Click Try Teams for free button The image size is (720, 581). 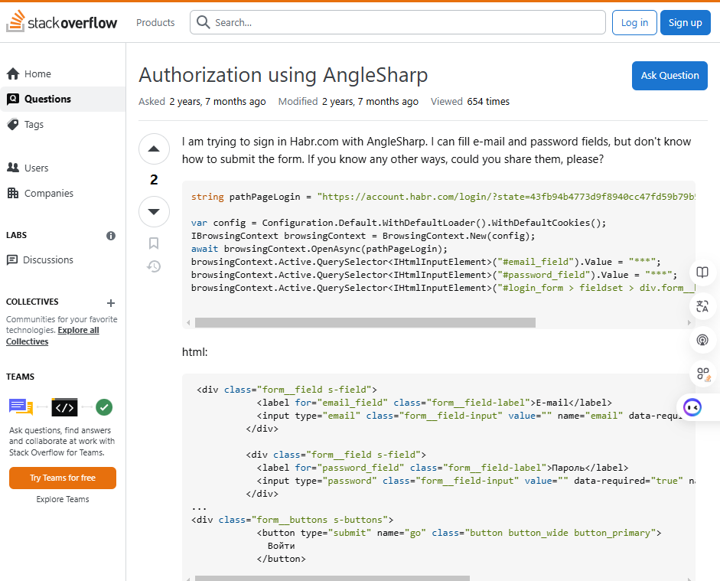pyautogui.click(x=63, y=478)
